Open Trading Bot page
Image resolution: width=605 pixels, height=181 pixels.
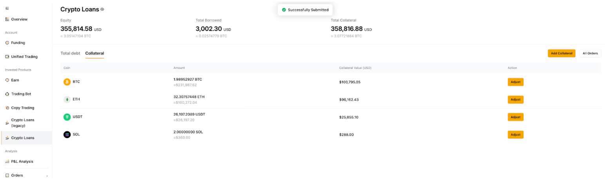pyautogui.click(x=21, y=94)
